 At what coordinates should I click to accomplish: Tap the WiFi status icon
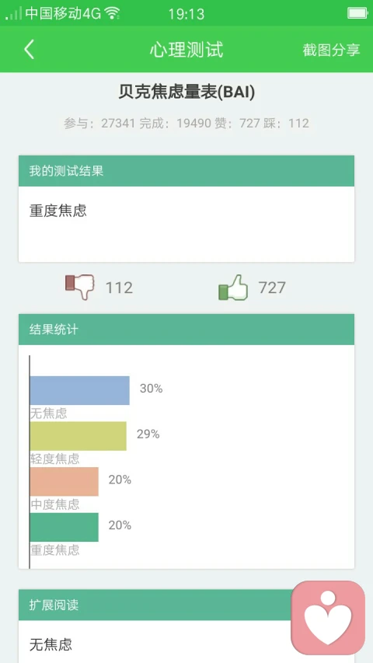(x=112, y=13)
